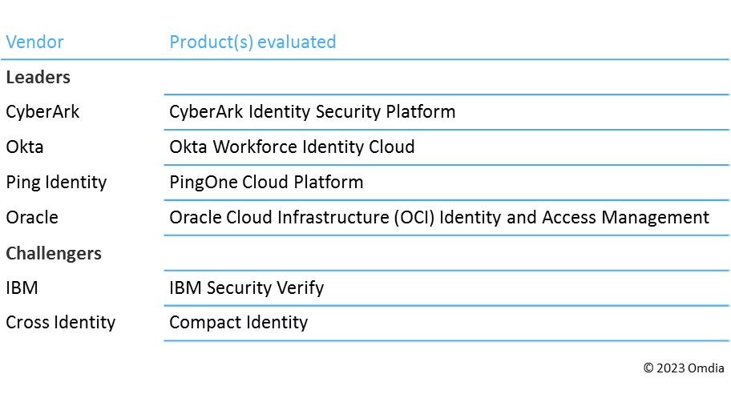The width and height of the screenshot is (731, 394).
Task: Click the empty product cell beside Challengers
Action: (445, 254)
